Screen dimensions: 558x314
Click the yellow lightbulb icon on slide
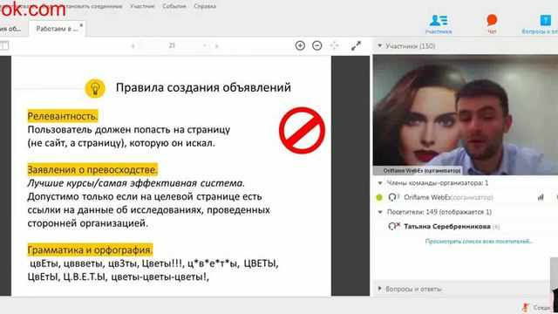[x=95, y=88]
